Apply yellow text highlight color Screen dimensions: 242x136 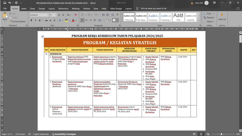[66, 20]
